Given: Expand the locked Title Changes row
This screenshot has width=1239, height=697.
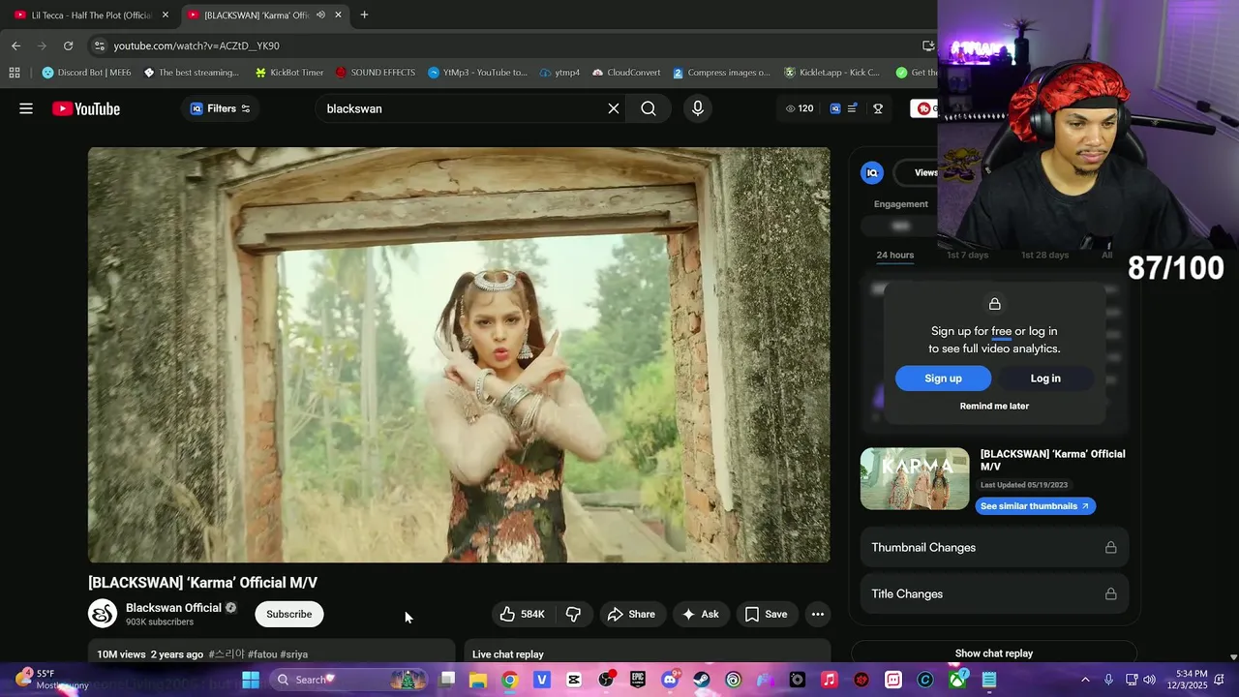Looking at the screenshot, I should (x=994, y=594).
